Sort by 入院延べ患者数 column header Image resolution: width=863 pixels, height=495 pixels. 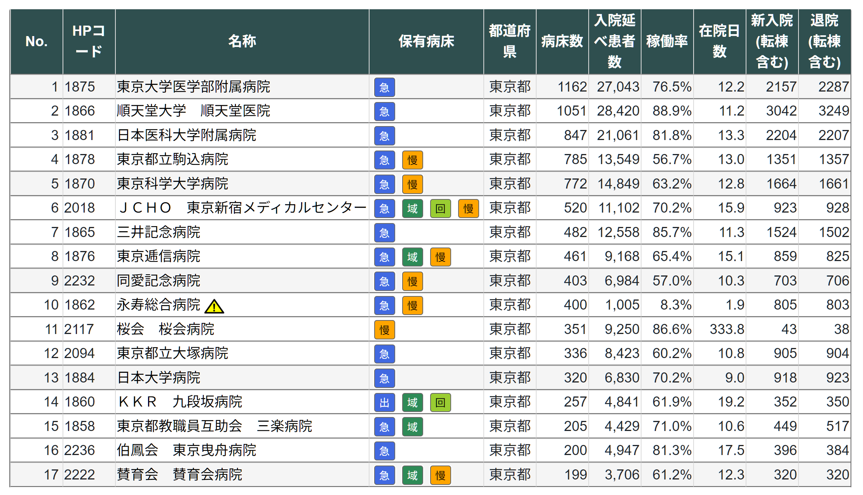tap(615, 42)
